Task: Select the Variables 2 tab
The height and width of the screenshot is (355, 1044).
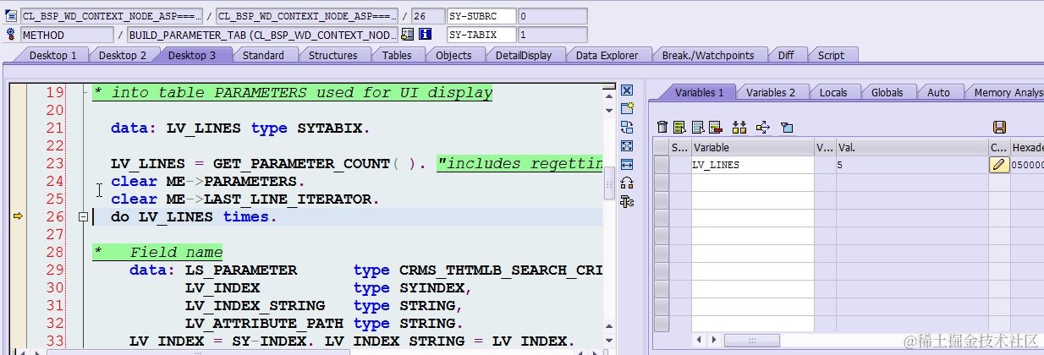Action: (771, 92)
